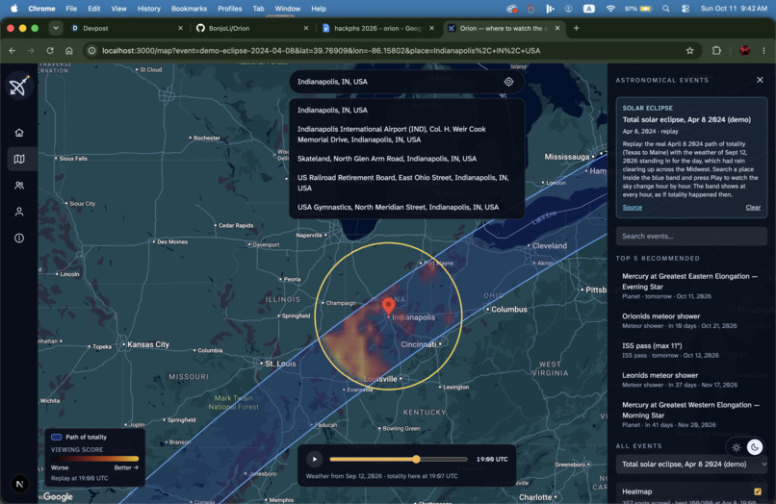The height and width of the screenshot is (504, 776).
Task: Click the browser address bar
Action: point(390,50)
